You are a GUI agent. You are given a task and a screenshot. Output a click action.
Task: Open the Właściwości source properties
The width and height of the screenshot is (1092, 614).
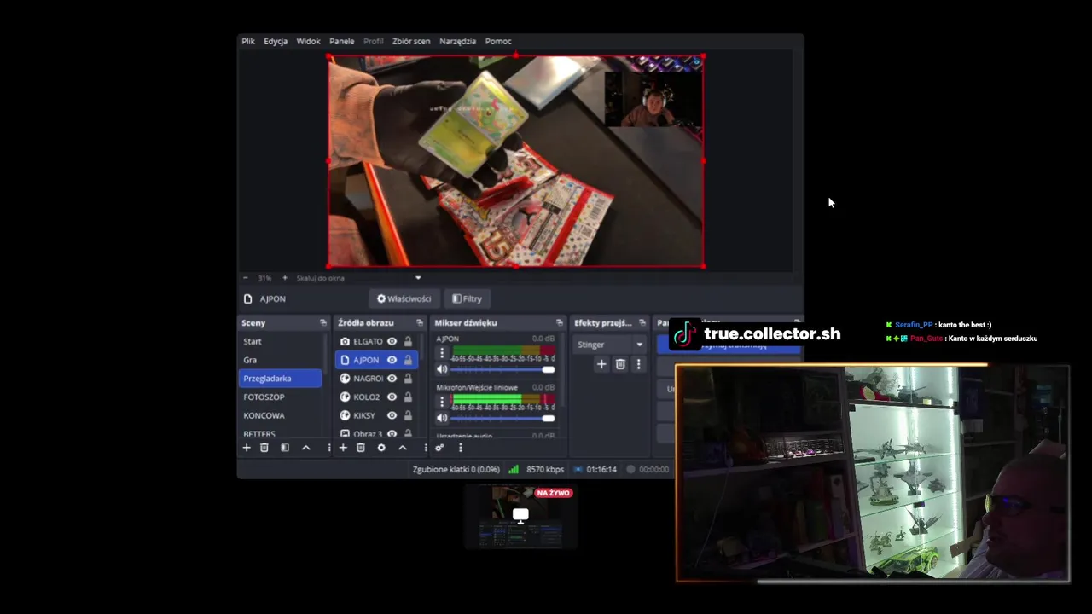tap(404, 298)
